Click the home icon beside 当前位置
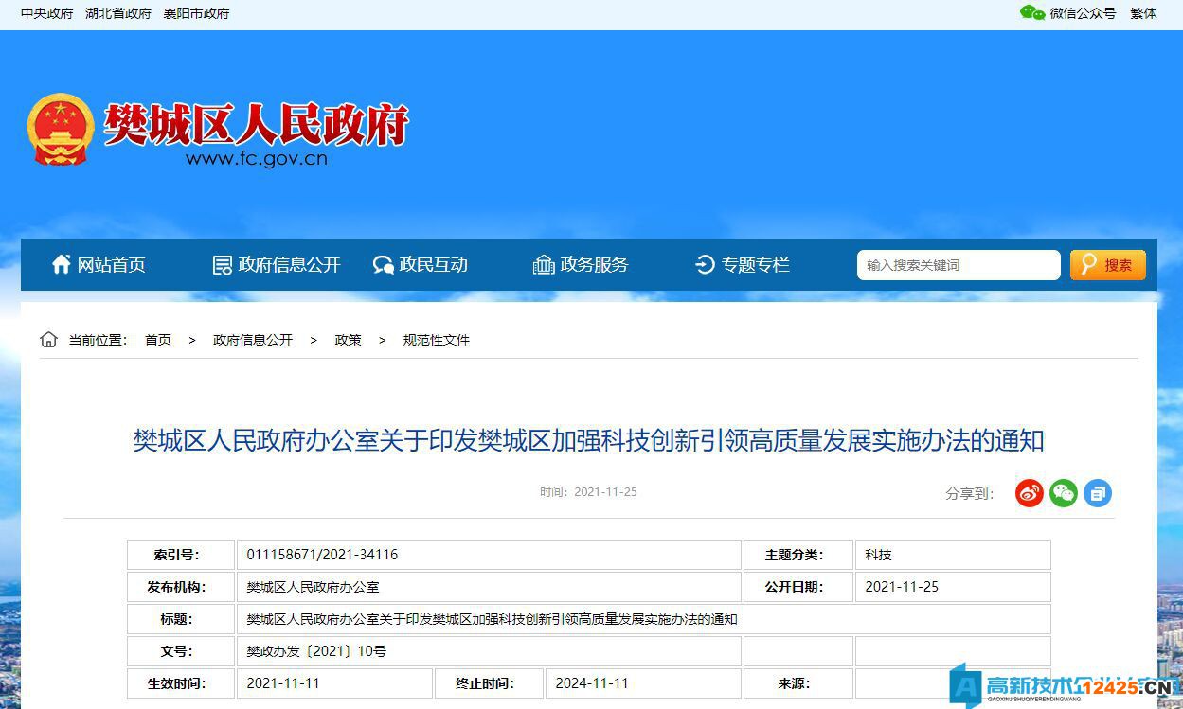The image size is (1183, 709). (49, 340)
